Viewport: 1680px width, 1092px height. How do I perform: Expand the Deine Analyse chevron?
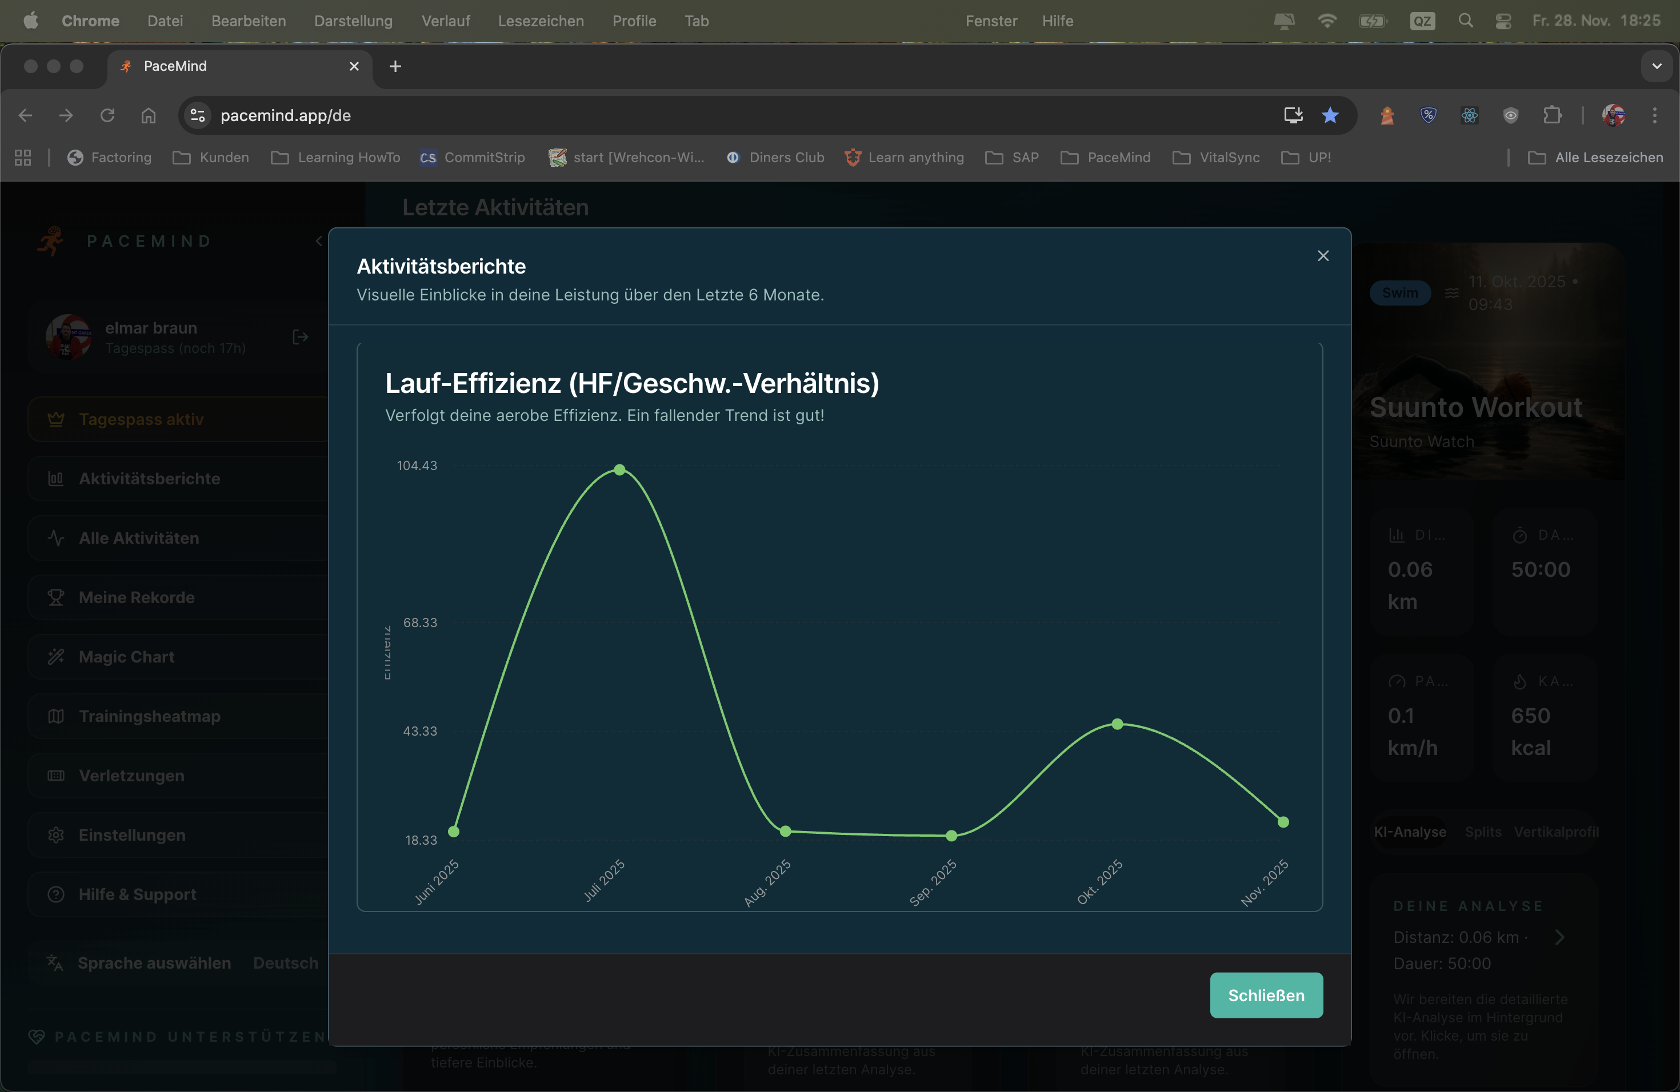pos(1559,938)
